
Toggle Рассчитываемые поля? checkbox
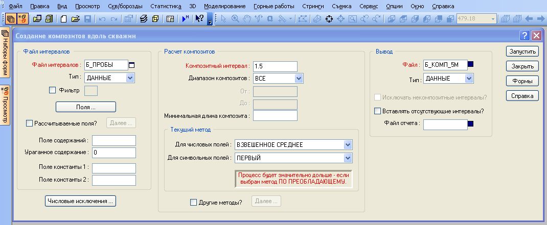pyautogui.click(x=29, y=123)
